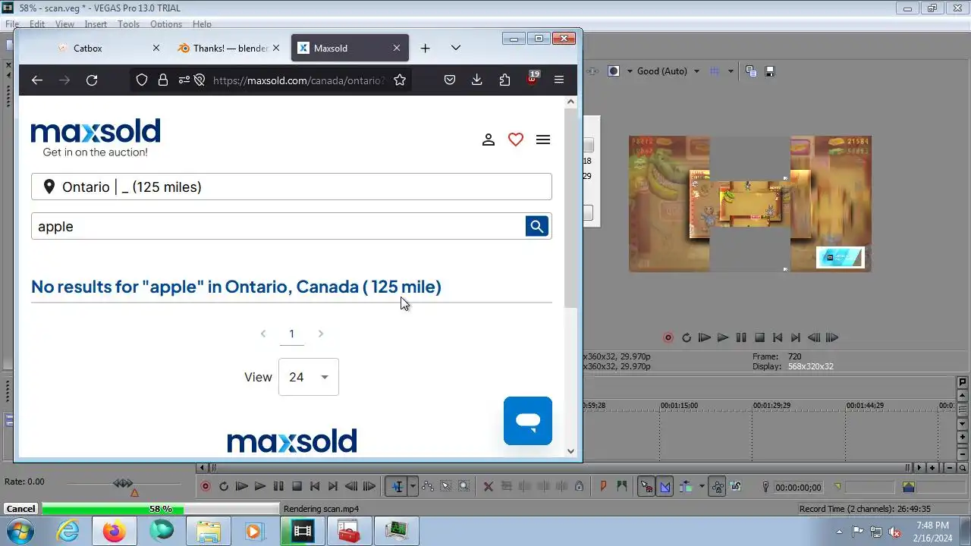
Task: Toggle the preview overlays grid icon
Action: pos(715,71)
